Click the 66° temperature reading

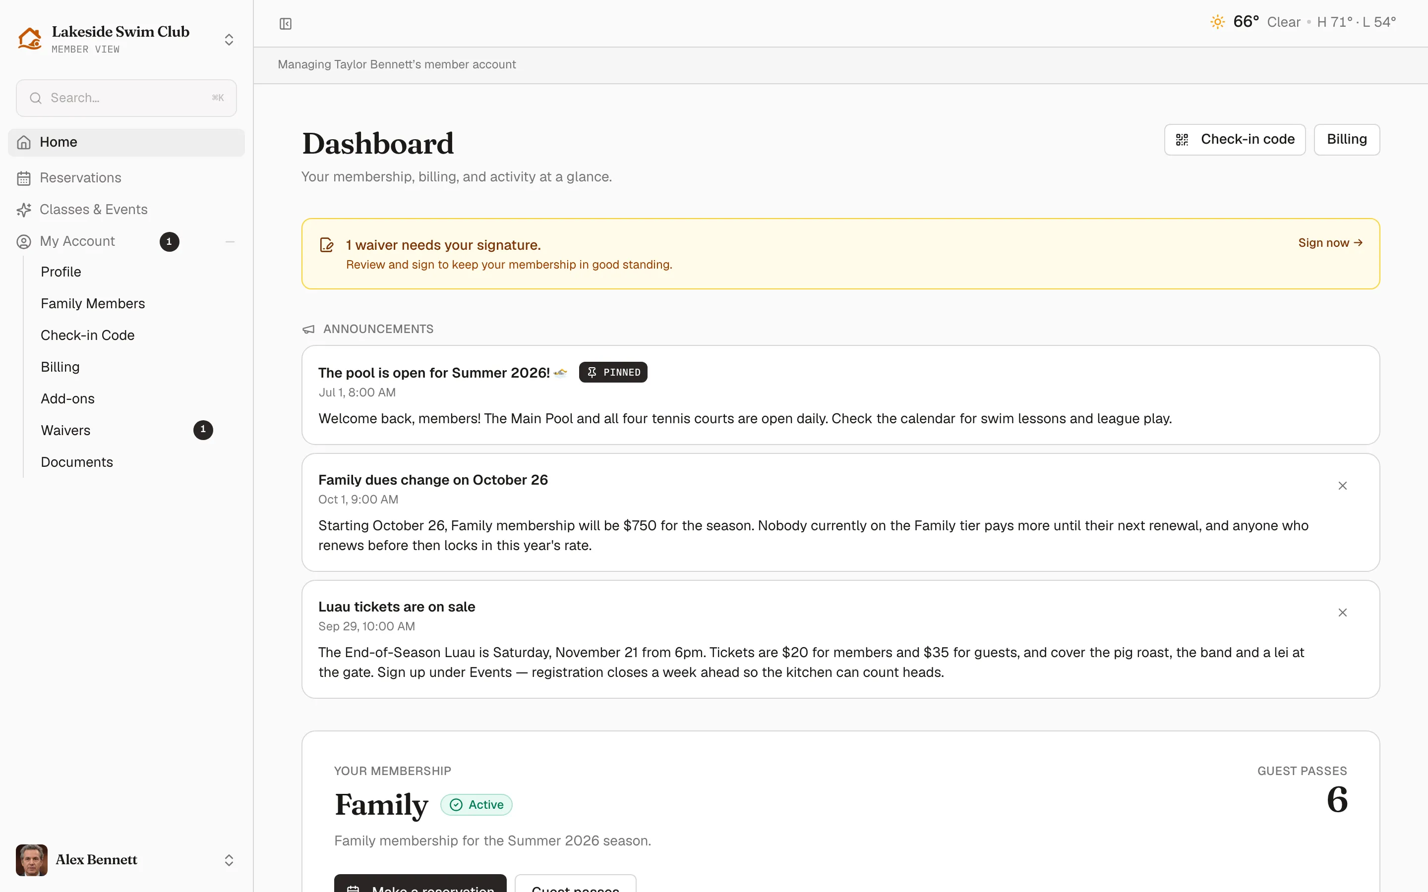[x=1246, y=22]
